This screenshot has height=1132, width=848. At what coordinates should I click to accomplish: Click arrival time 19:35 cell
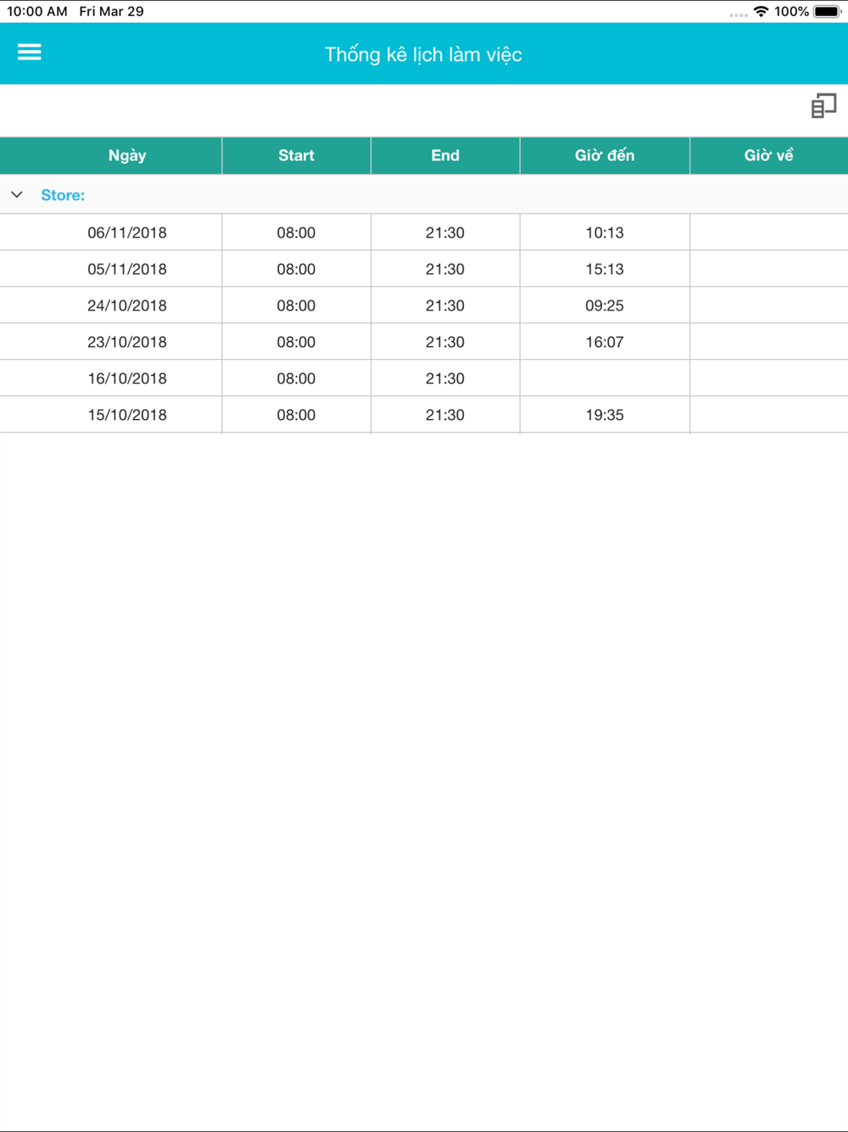[x=605, y=415]
